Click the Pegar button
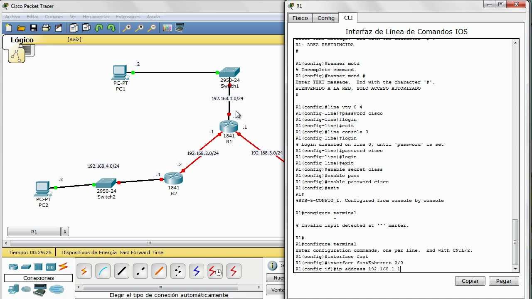Image resolution: width=532 pixels, height=299 pixels. 504,281
